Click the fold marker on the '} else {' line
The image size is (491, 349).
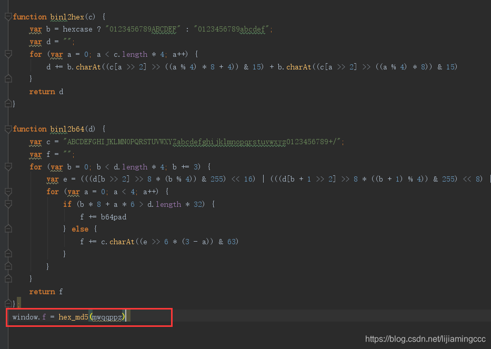click(x=8, y=228)
